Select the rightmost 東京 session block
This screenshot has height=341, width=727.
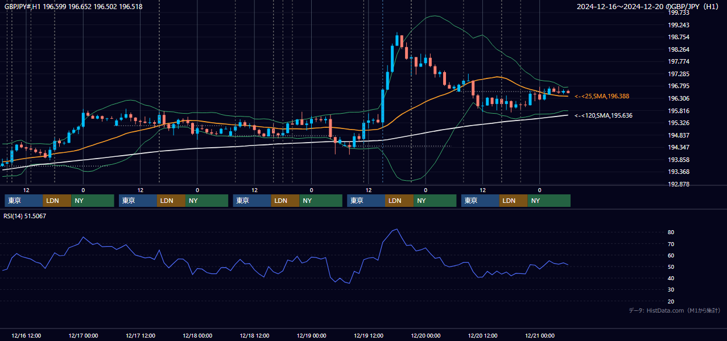coord(480,201)
